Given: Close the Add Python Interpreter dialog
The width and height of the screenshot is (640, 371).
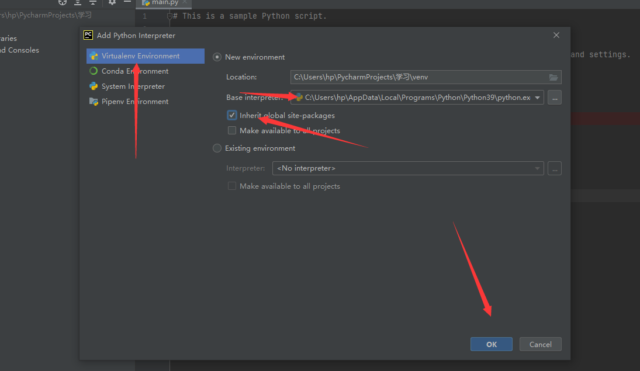Looking at the screenshot, I should pyautogui.click(x=556, y=35).
